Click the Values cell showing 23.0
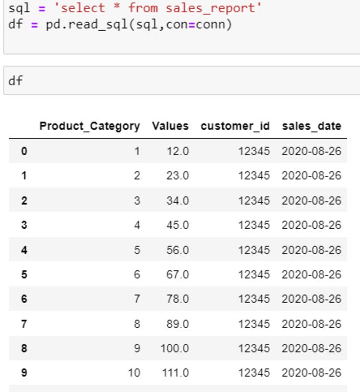The image size is (360, 392). click(177, 176)
